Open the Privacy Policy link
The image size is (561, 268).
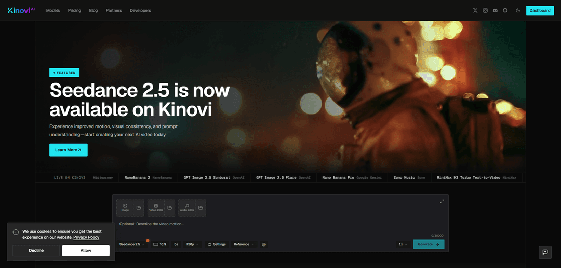click(86, 237)
